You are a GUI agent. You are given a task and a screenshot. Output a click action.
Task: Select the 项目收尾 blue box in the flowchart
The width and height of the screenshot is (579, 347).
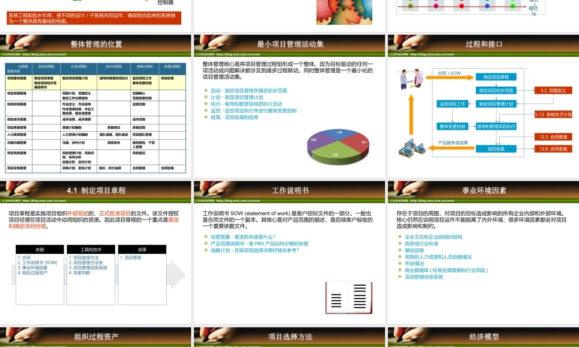[x=496, y=149]
